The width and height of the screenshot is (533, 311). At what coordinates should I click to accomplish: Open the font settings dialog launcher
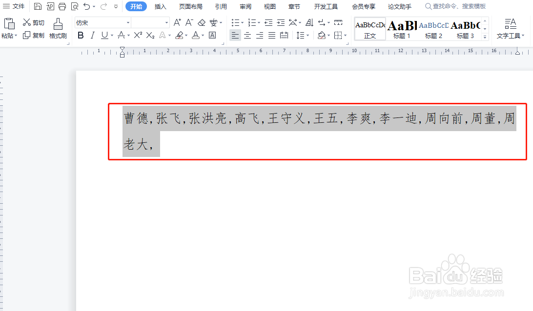223,43
